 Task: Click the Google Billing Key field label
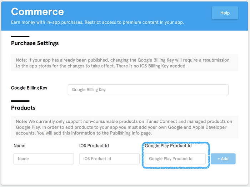[x=29, y=88]
